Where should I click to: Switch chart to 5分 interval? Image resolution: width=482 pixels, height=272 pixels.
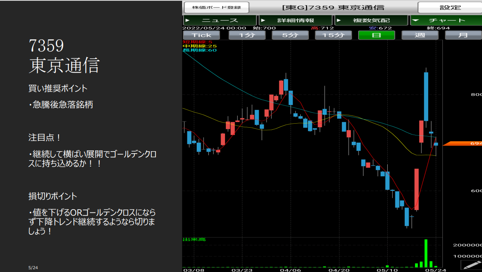[290, 35]
